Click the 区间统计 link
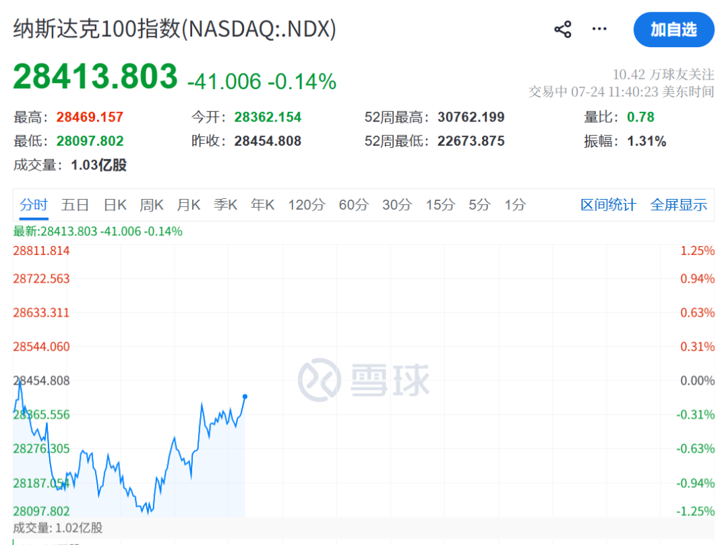Viewport: 728px width, 545px height. tap(608, 205)
